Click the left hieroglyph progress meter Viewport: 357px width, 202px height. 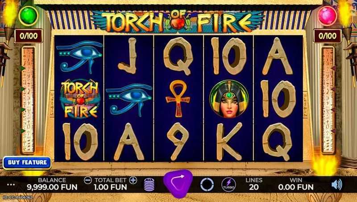tap(28, 100)
